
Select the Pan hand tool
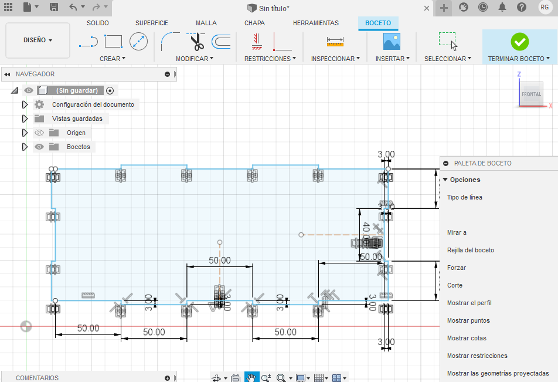(x=251, y=377)
